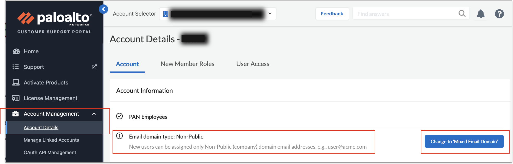
Task: Click the search magnifier icon
Action: [462, 14]
